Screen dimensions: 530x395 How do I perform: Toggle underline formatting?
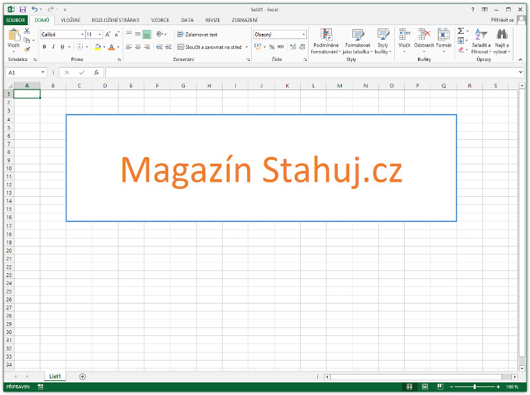click(62, 47)
